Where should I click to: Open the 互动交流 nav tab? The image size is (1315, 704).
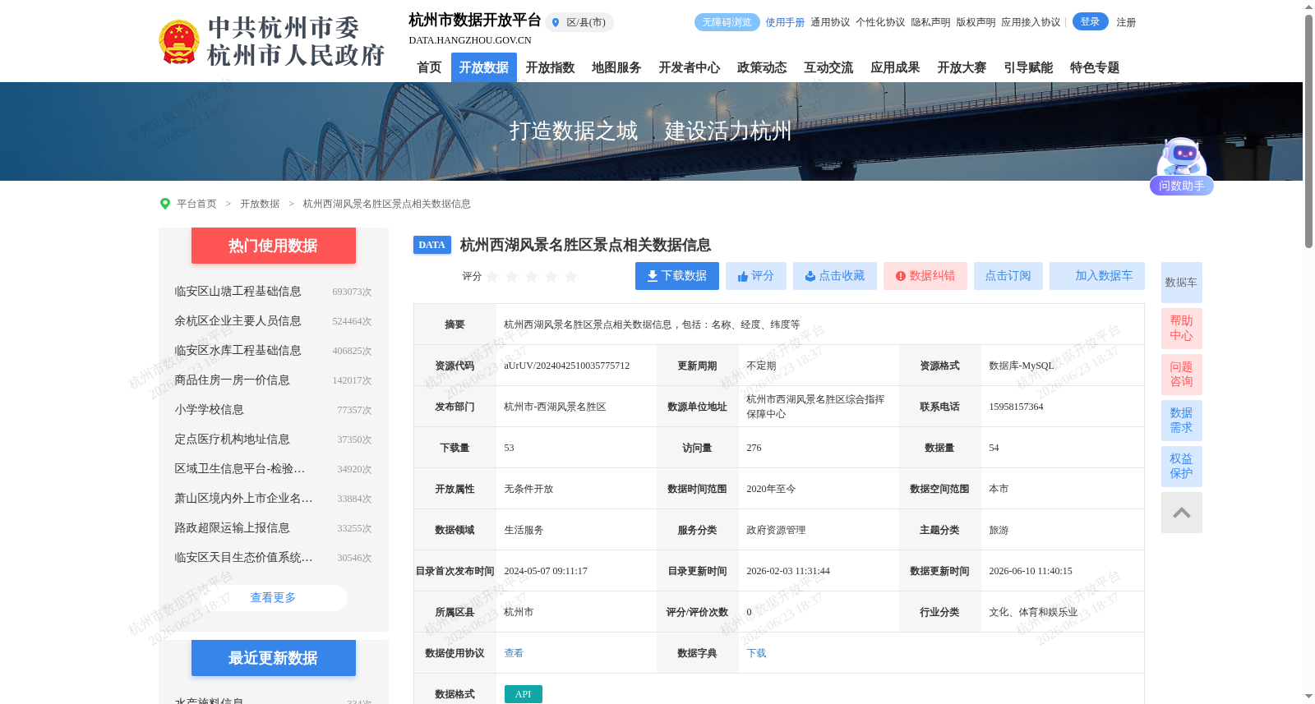[828, 67]
